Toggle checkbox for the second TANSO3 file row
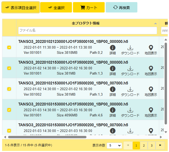The height and width of the screenshot is (152, 169). click(x=9, y=68)
